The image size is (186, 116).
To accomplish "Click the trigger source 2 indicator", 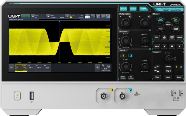I will [181, 67].
